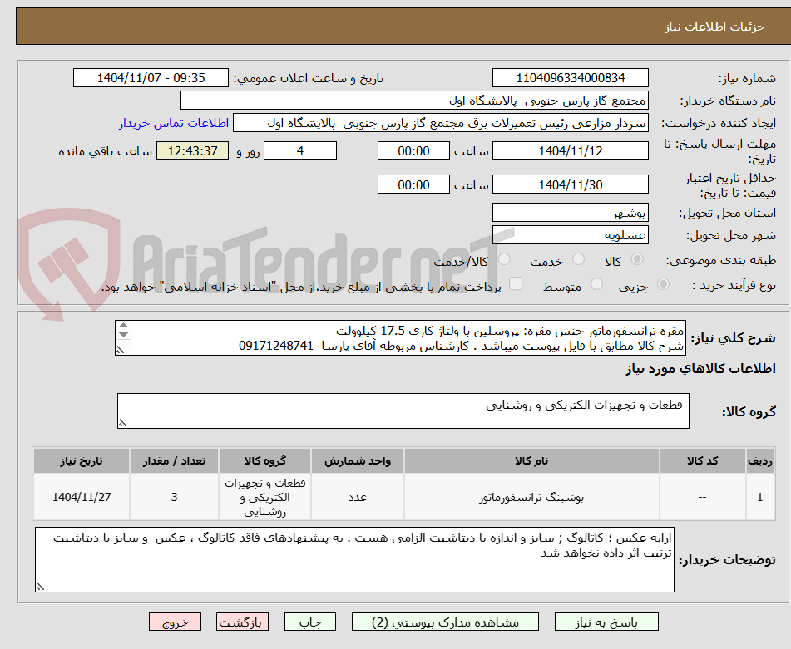Click the کد کالا column header
The height and width of the screenshot is (649, 791).
coord(702,460)
